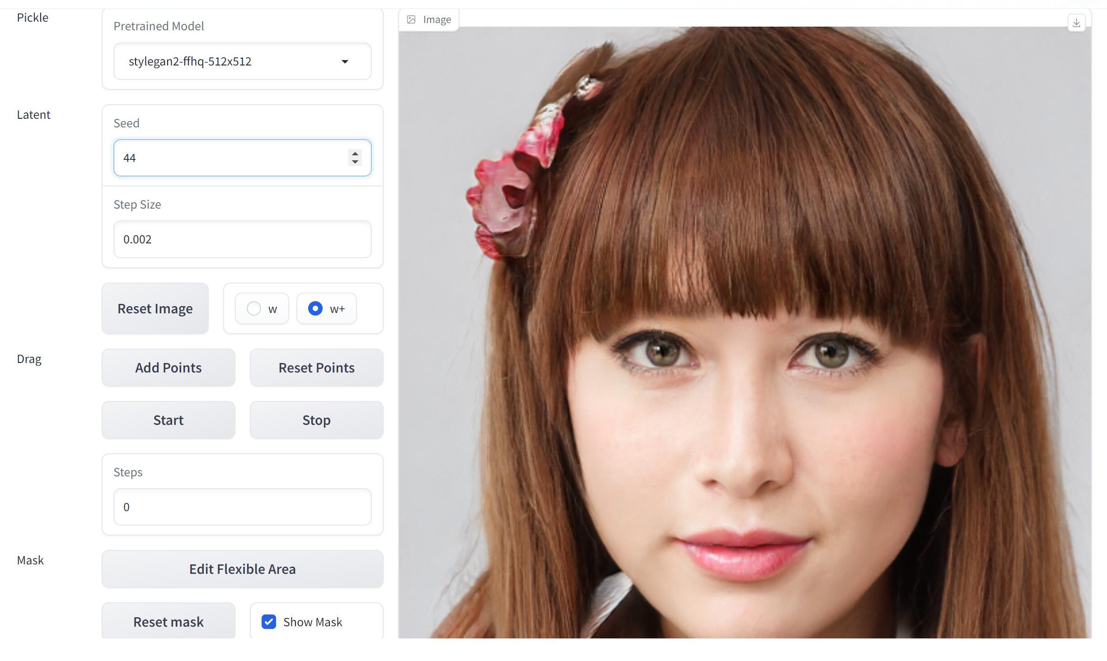Screen dimensions: 1107x661
Task: Click the Step Size input field
Action: [x=242, y=239]
